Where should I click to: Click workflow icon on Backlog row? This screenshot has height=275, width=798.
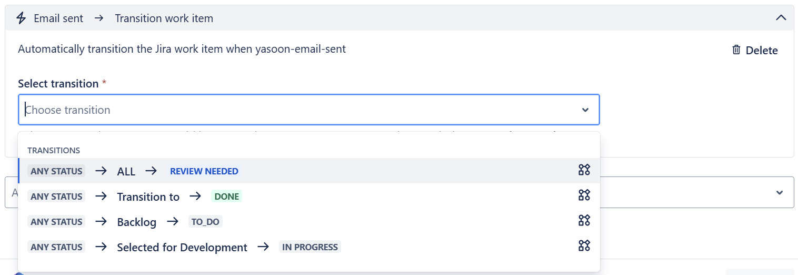coord(584,220)
